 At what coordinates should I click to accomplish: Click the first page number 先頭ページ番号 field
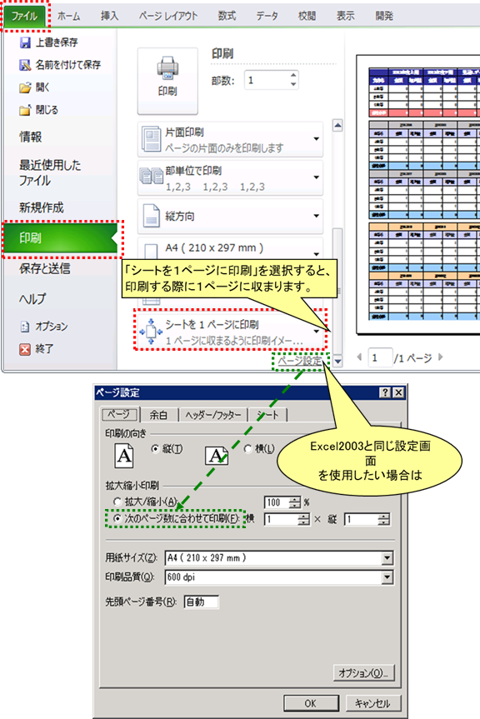pos(201,602)
